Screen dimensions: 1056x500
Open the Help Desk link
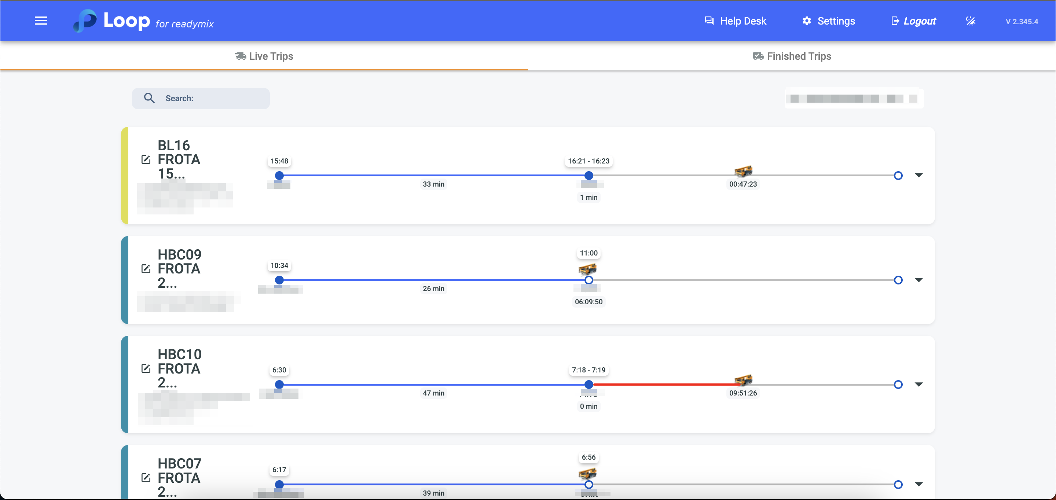pyautogui.click(x=736, y=21)
